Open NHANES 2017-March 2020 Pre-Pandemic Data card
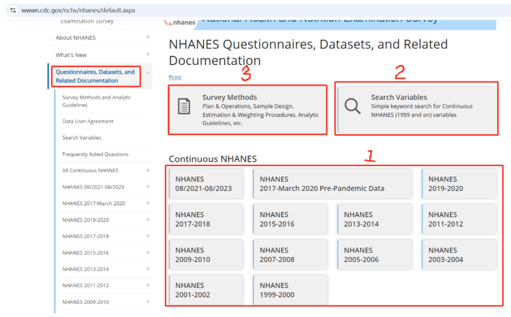 coord(333,184)
